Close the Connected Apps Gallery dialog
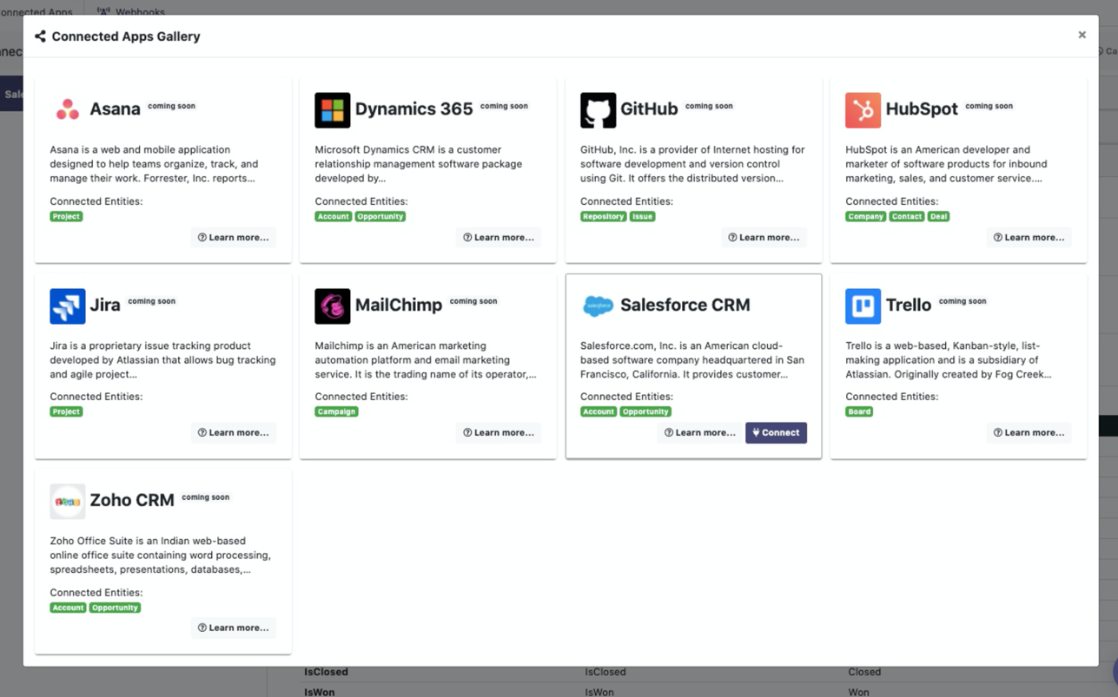 [x=1082, y=35]
